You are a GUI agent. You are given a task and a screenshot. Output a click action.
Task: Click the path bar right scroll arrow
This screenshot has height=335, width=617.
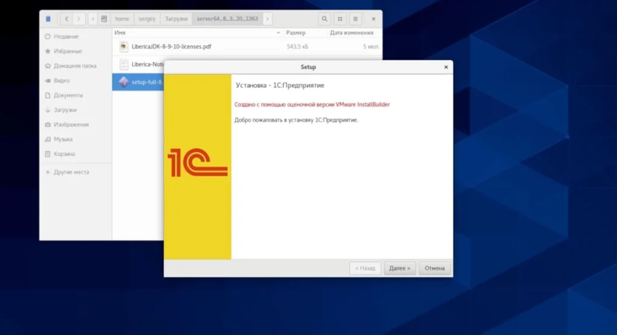(x=267, y=19)
